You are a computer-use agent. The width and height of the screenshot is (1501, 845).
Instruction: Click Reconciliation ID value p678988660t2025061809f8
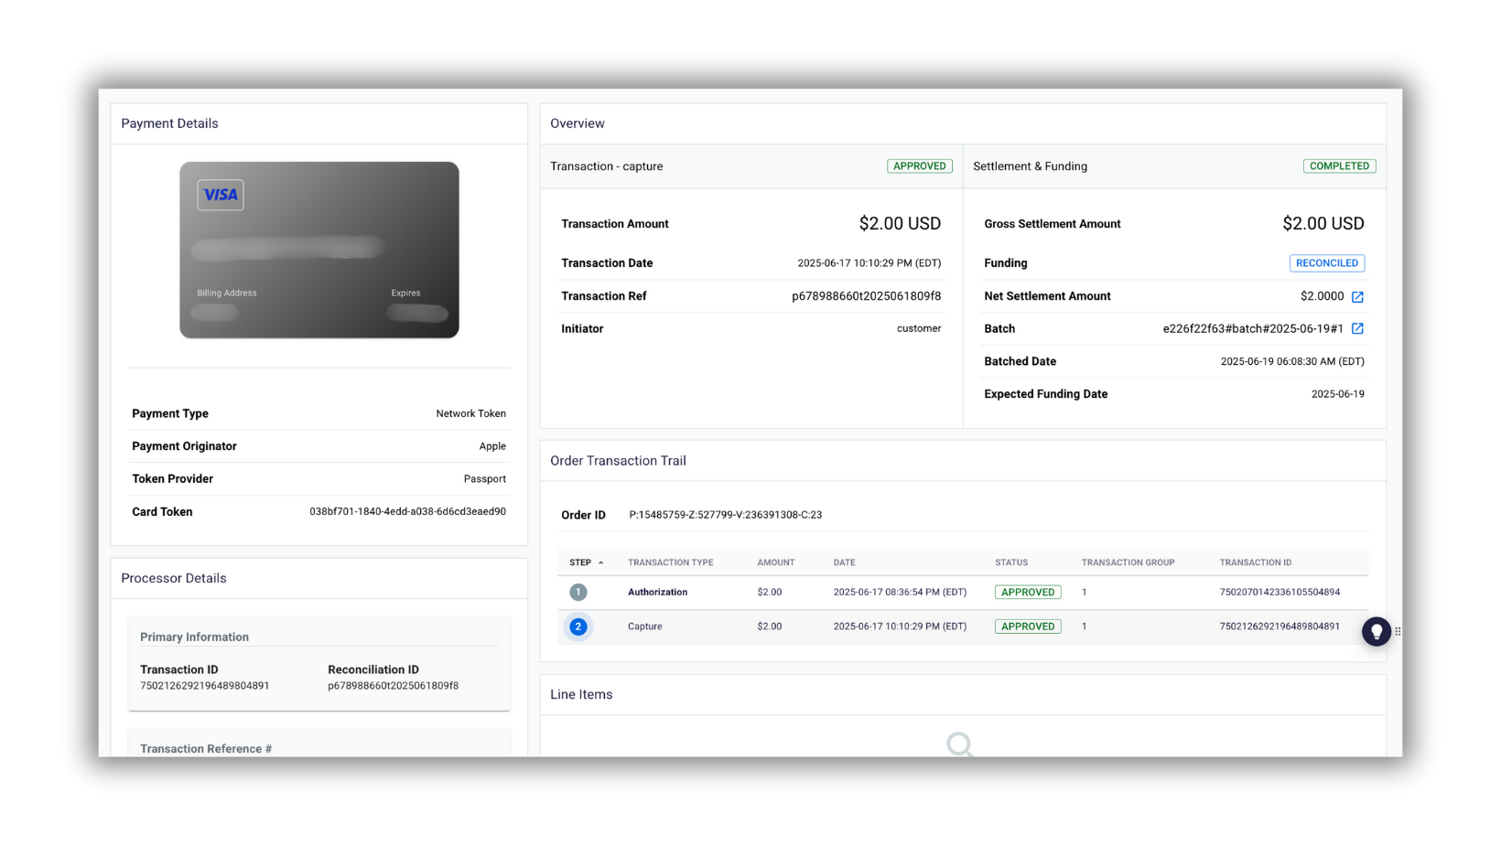[x=394, y=686]
